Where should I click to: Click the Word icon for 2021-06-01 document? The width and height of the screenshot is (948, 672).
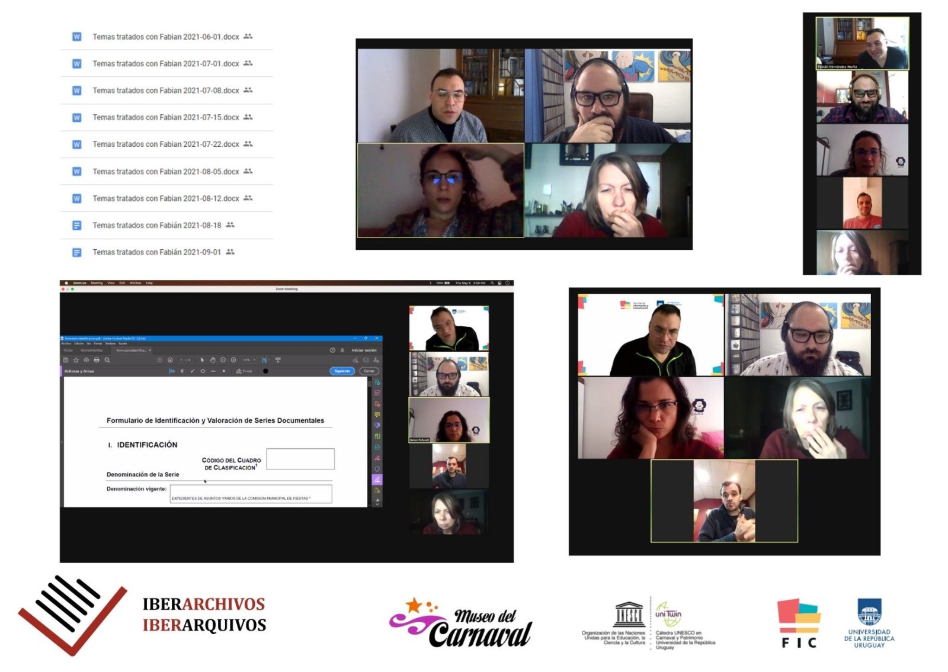[76, 37]
